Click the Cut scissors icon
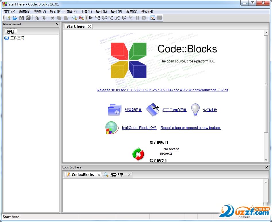Image resolution: width=272 pixels, height=222 pixels. tap(52, 18)
